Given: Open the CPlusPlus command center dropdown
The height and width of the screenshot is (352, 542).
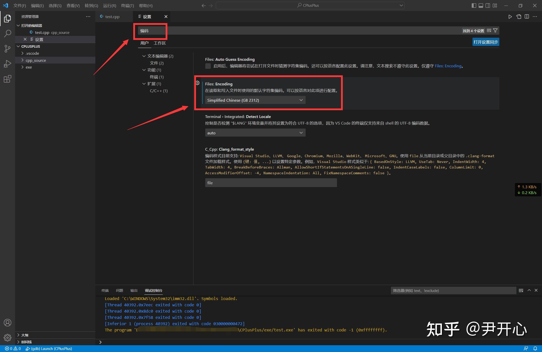Looking at the screenshot, I should 401,6.
